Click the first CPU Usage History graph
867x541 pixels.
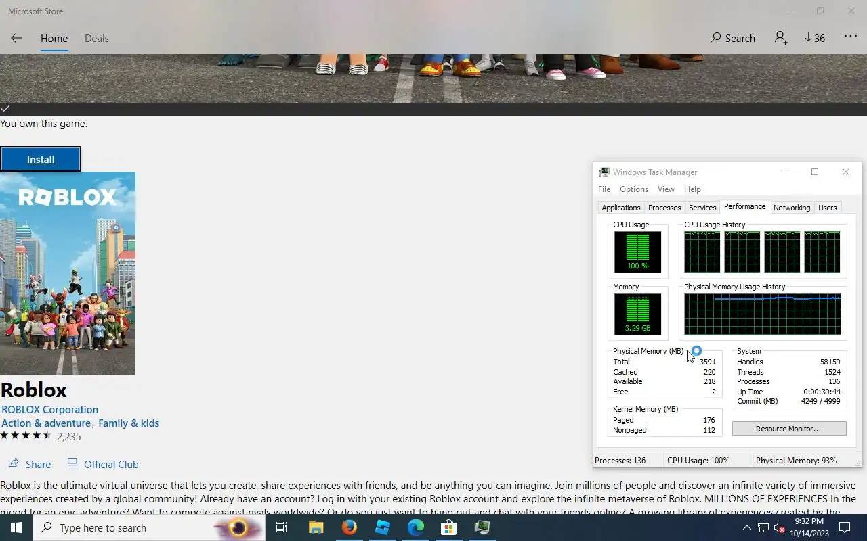click(x=702, y=252)
